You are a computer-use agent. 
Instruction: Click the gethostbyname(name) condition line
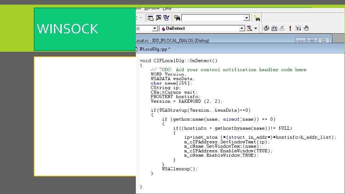(x=233, y=128)
